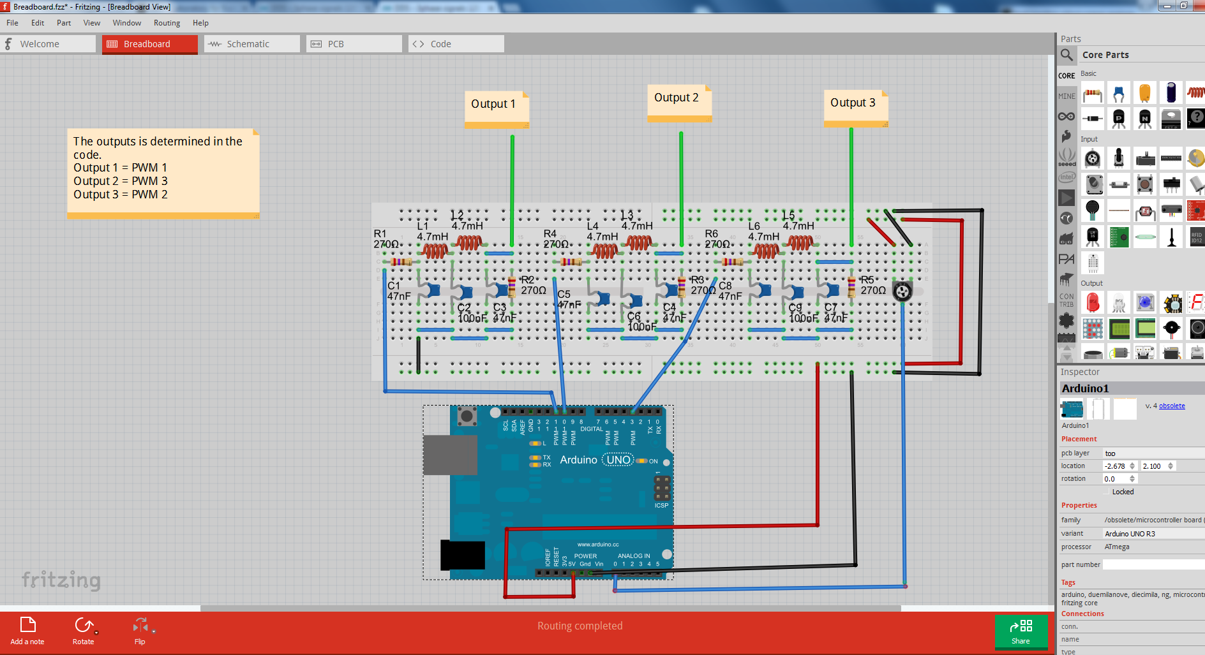Open the Seeed parts bin
This screenshot has width=1205, height=655.
tap(1067, 157)
